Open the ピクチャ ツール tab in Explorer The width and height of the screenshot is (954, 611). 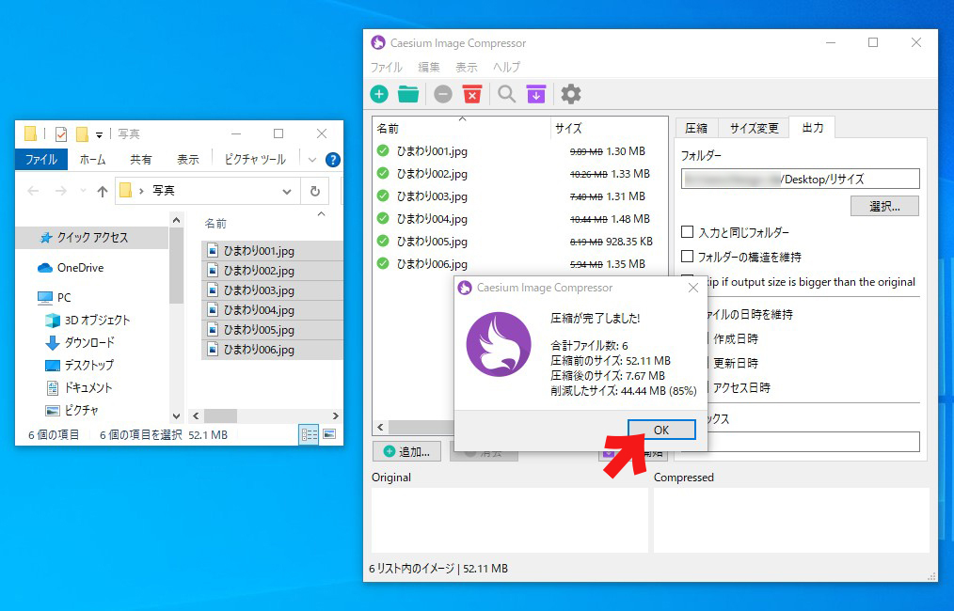pos(255,159)
